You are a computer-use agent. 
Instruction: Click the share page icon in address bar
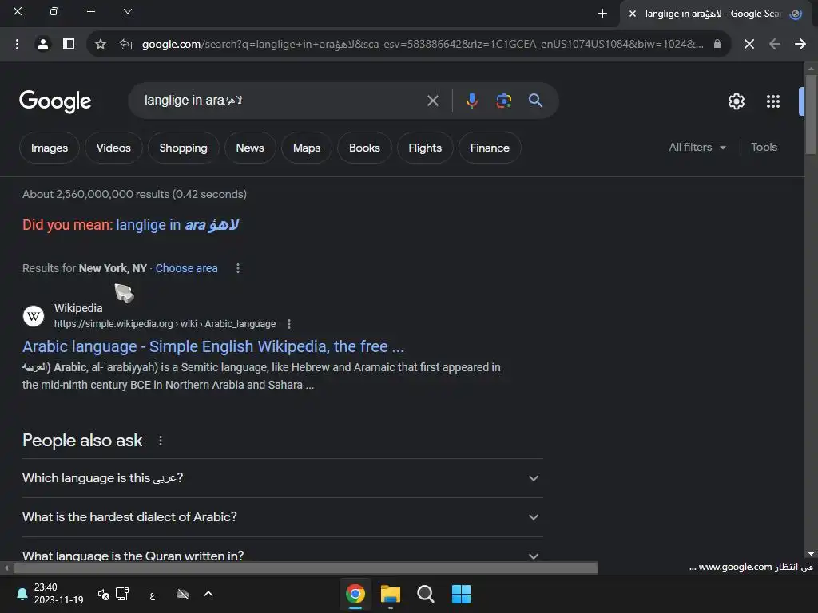pyautogui.click(x=125, y=45)
